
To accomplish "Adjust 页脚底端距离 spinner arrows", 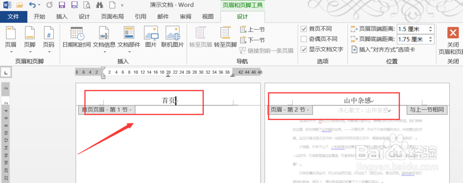I will [430, 39].
